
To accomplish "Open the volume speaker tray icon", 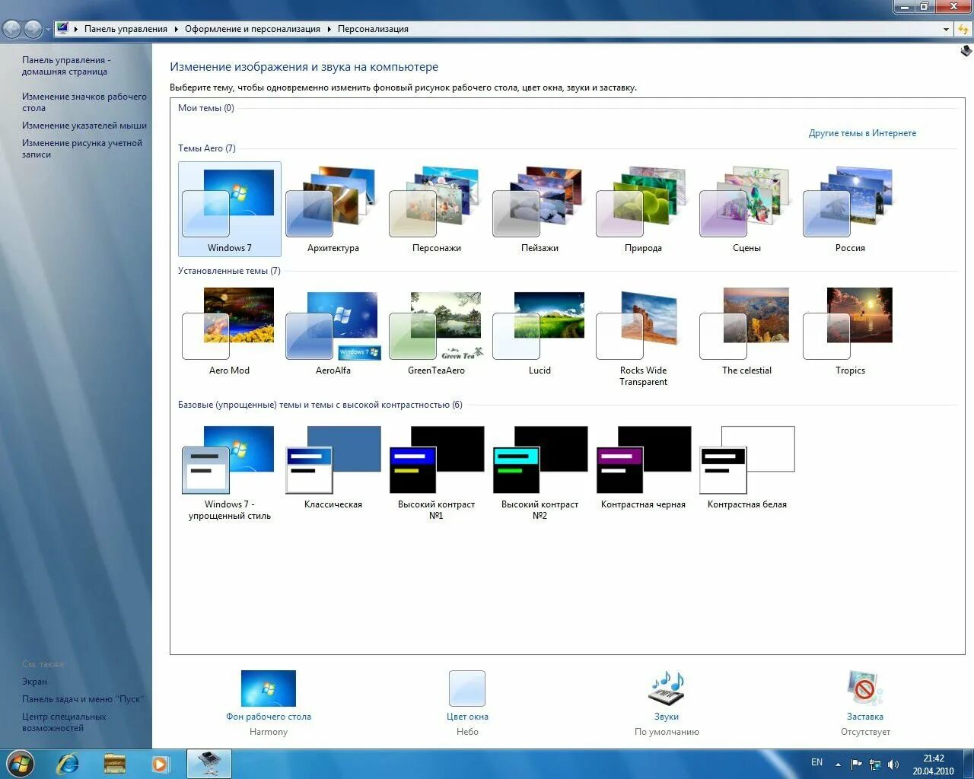I will pos(893,765).
